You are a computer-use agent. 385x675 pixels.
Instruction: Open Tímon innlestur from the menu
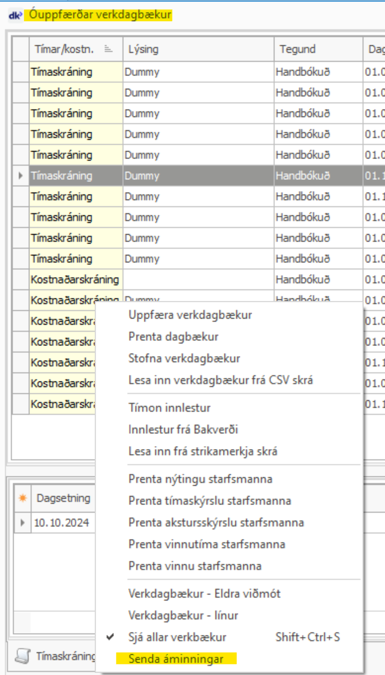(x=169, y=408)
